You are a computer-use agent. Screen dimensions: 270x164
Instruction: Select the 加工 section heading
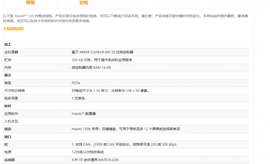[8, 45]
